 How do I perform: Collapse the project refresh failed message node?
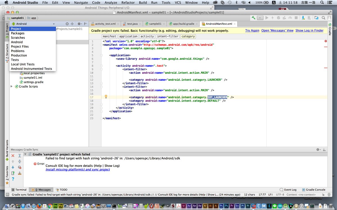tap(25, 154)
